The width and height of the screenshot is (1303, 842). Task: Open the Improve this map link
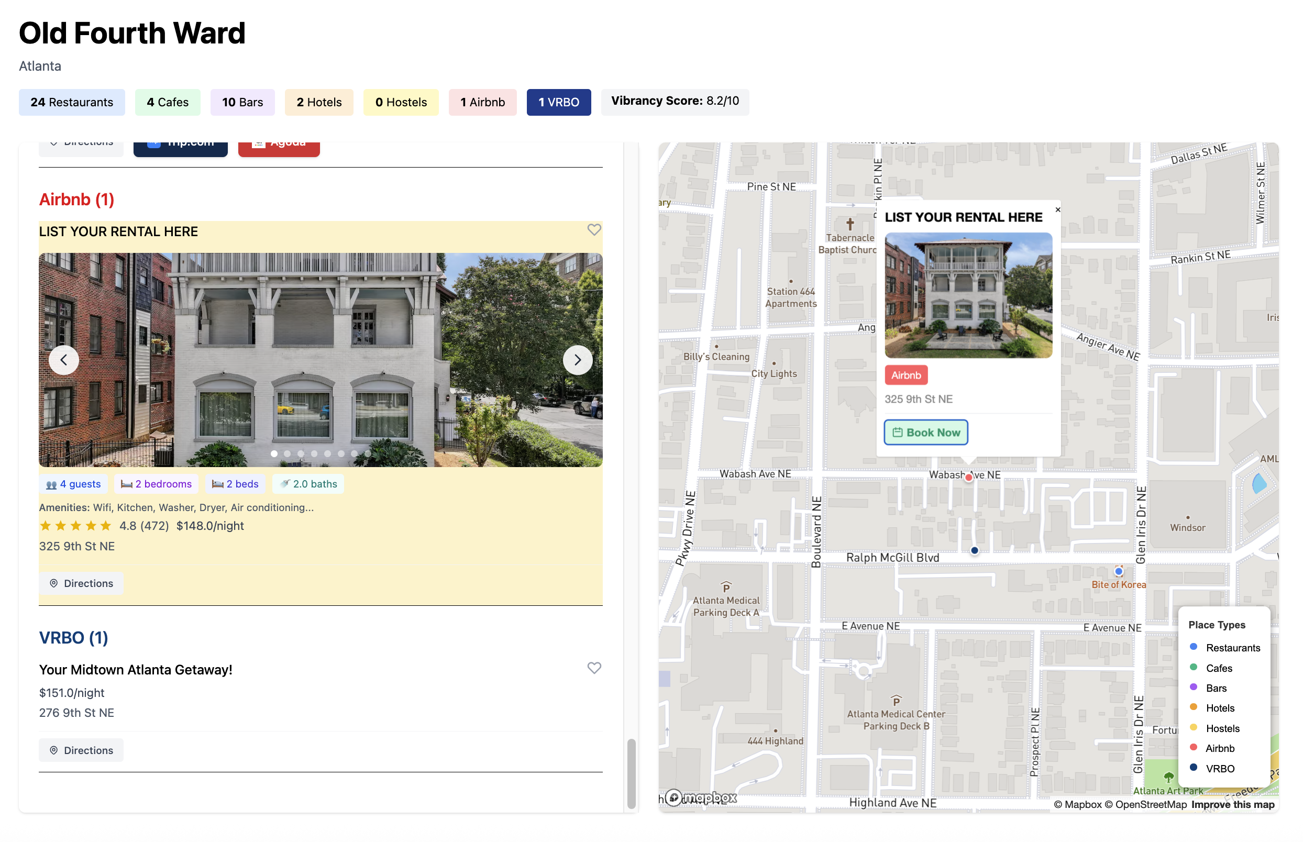[1232, 804]
